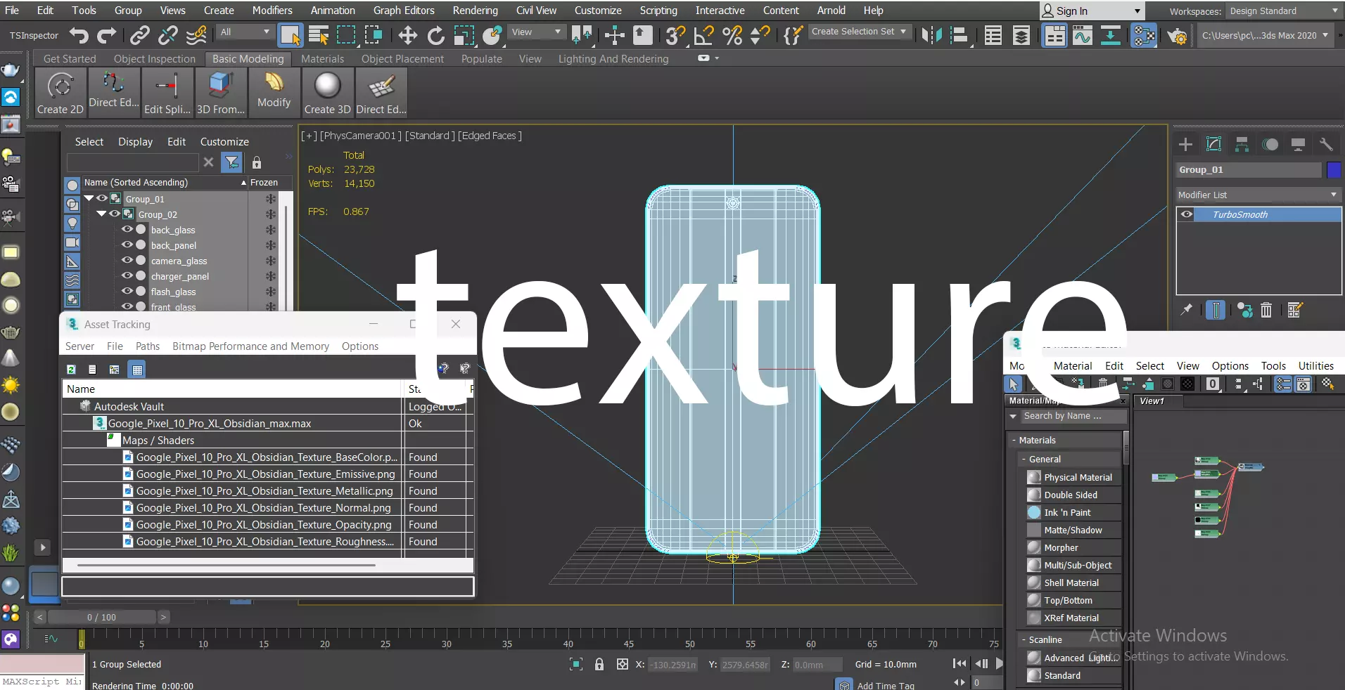
Task: Collapse the Group_01 tree node
Action: click(x=89, y=199)
